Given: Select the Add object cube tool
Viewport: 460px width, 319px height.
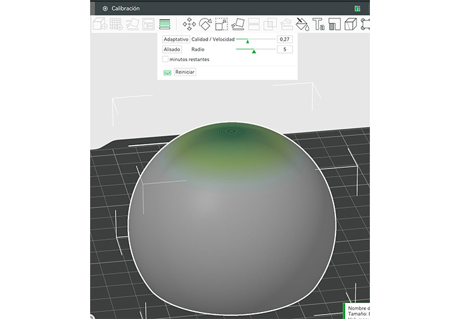Looking at the screenshot, I should pyautogui.click(x=100, y=24).
